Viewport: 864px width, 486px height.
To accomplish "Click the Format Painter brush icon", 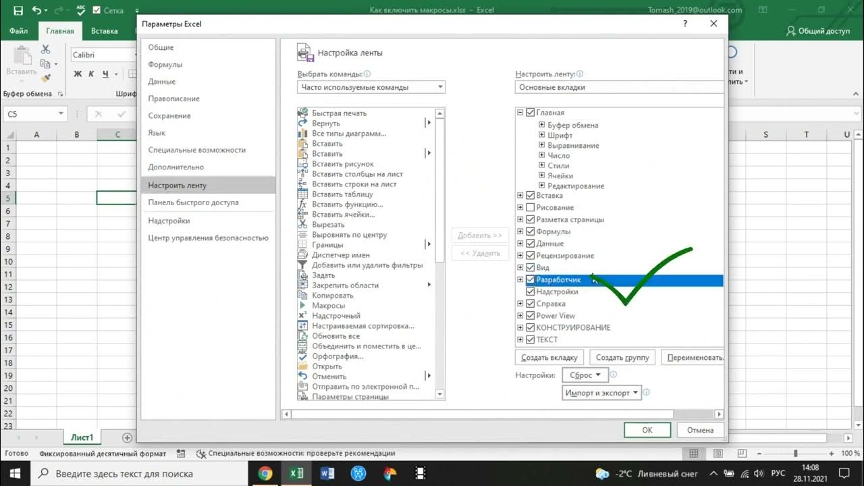I will [45, 78].
